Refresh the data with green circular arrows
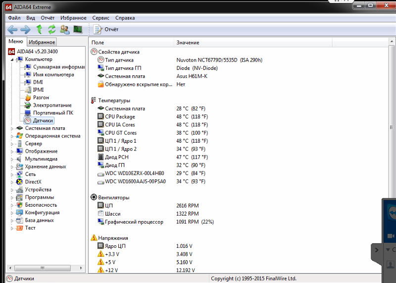The height and width of the screenshot is (283, 396). click(x=52, y=29)
